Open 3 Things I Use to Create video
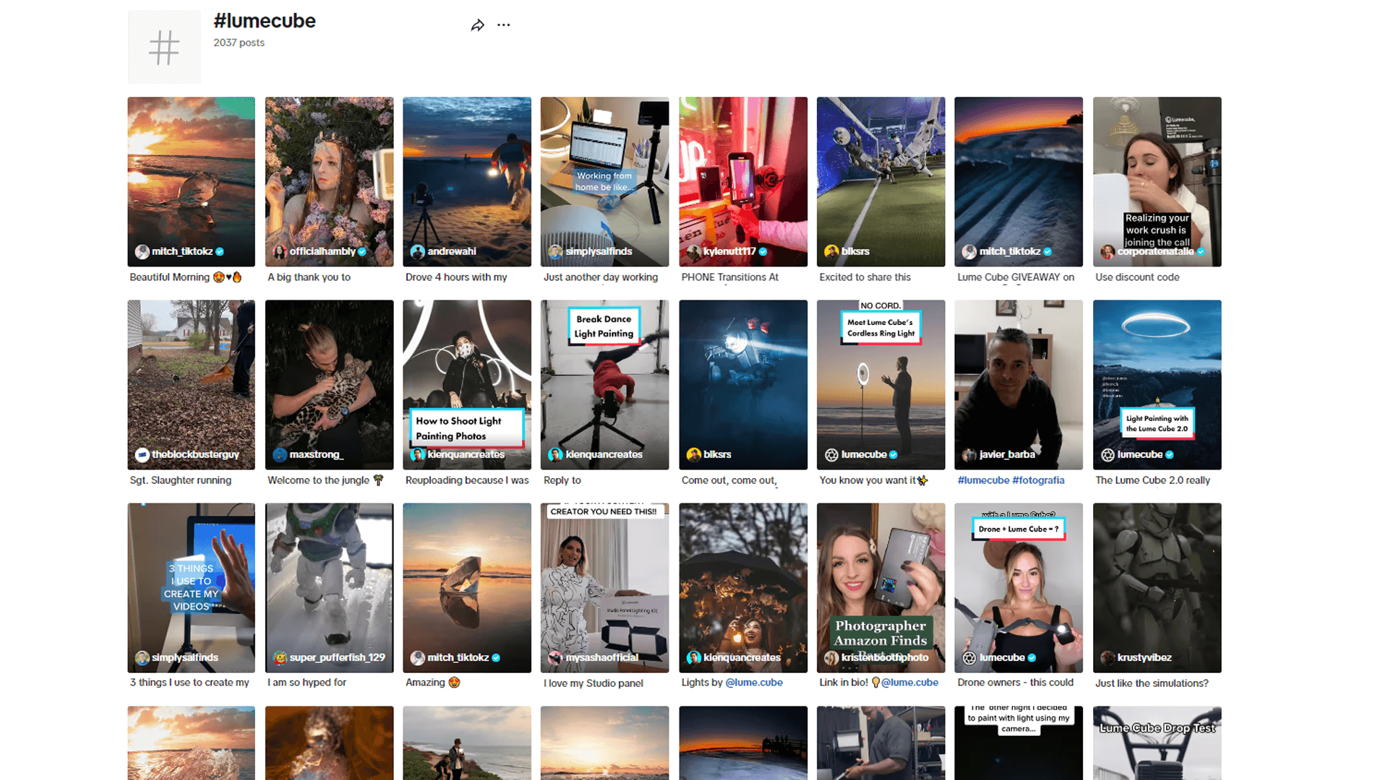Image resolution: width=1388 pixels, height=780 pixels. [x=191, y=588]
